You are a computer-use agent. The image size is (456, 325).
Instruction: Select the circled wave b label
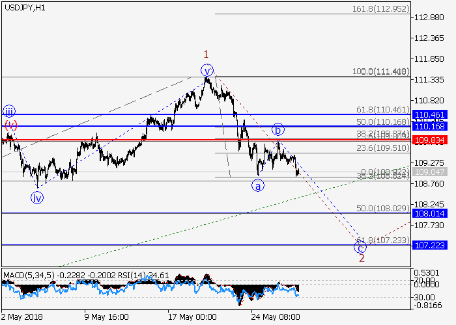278,129
